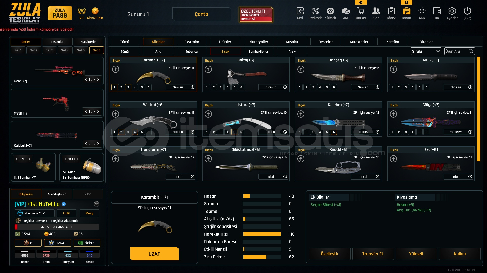Click the verified badge next to NuTeLLa
Screen dimensions: 487x273
click(64, 204)
